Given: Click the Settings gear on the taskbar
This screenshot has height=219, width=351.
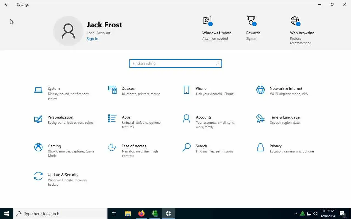Looking at the screenshot, I should pos(168,214).
